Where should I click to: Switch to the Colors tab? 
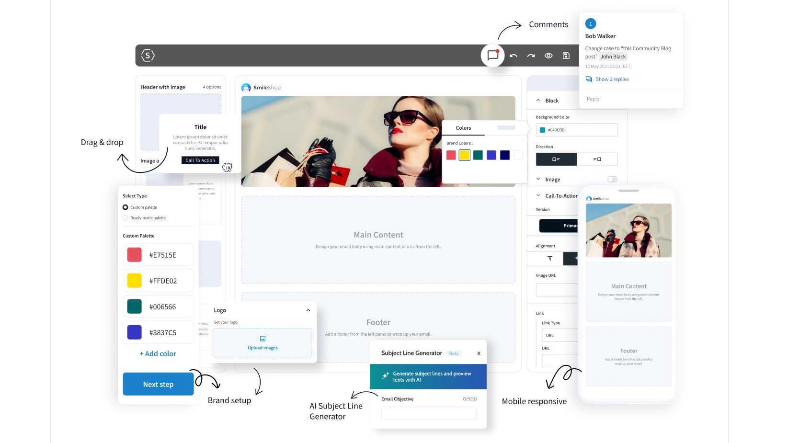(463, 128)
